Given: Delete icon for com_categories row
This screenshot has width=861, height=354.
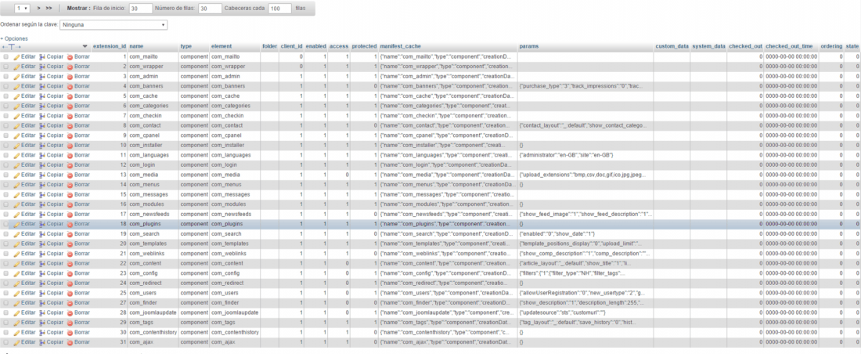Looking at the screenshot, I should [70, 106].
